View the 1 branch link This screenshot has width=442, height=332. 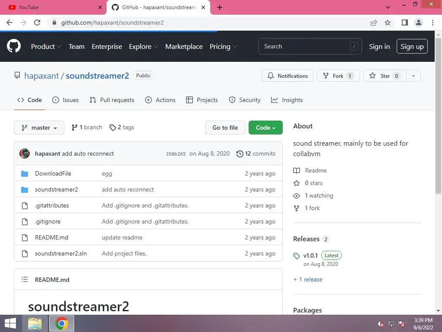pyautogui.click(x=87, y=128)
